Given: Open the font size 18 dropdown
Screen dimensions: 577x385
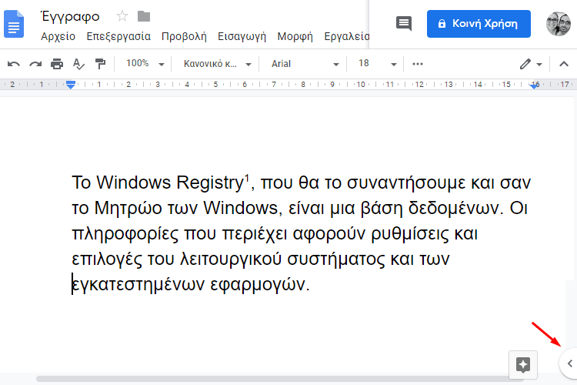Looking at the screenshot, I should point(377,64).
